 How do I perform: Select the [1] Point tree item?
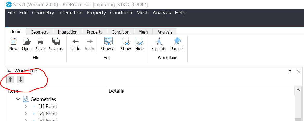[48, 106]
